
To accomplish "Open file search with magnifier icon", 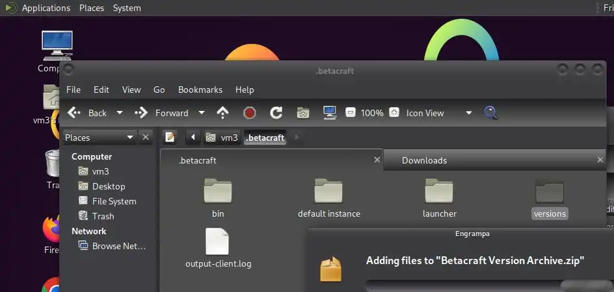I will pyautogui.click(x=490, y=113).
